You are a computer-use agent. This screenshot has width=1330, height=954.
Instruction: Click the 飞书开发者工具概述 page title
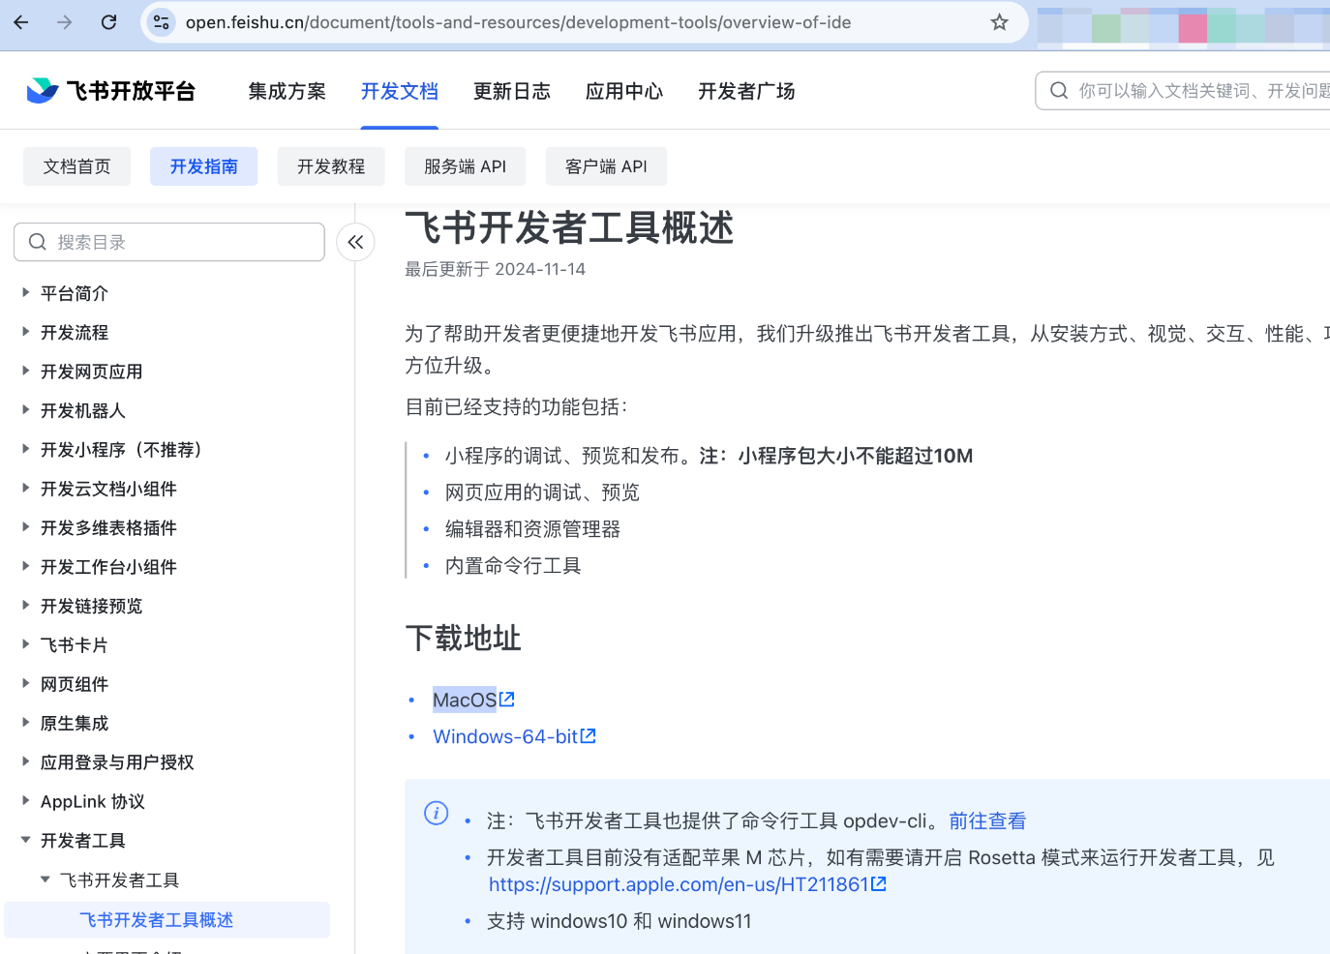[x=570, y=228]
